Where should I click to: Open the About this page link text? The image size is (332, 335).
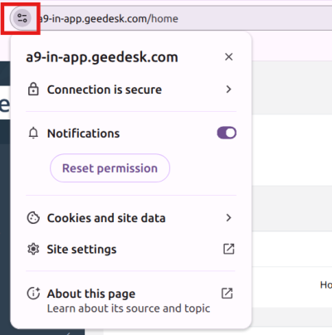pos(91,294)
